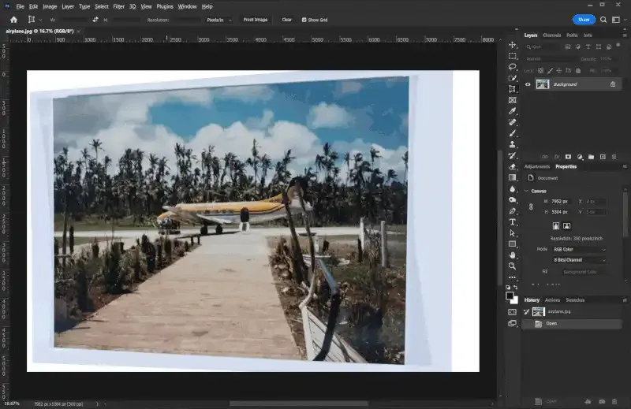Screen dimensions: 631x409
Task: Toggle Lock all padlock button
Action: coord(578,70)
